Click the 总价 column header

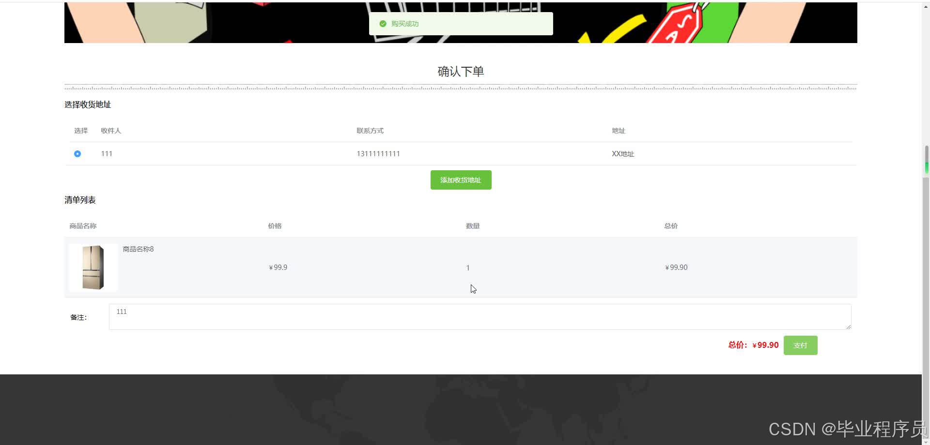(671, 226)
